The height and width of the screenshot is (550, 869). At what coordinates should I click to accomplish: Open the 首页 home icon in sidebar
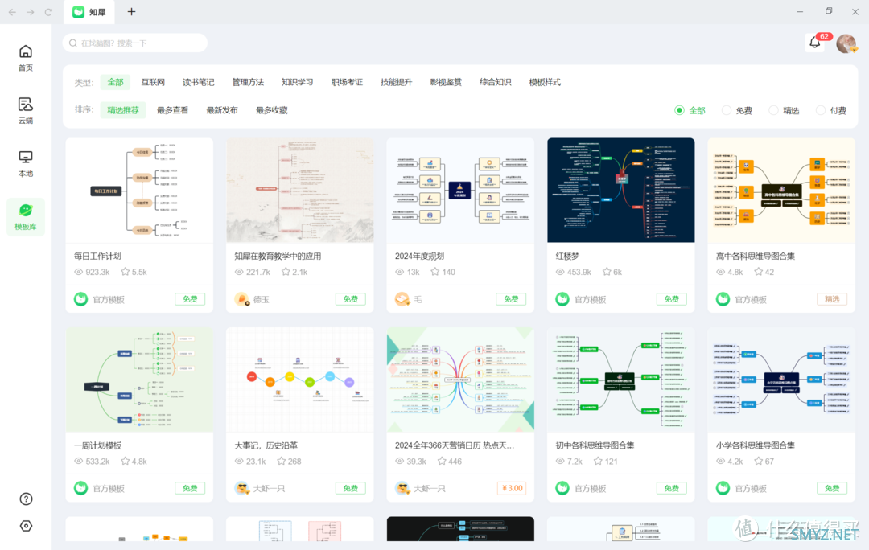pyautogui.click(x=26, y=52)
